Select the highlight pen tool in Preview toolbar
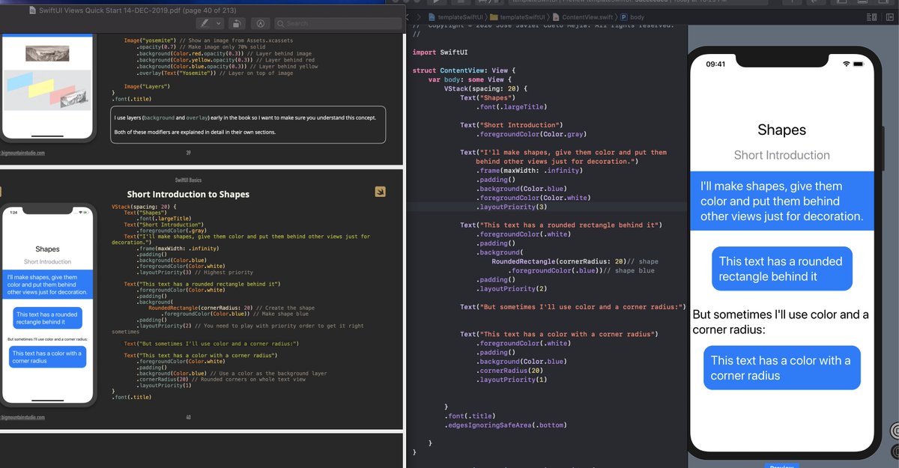899x468 pixels. (205, 23)
